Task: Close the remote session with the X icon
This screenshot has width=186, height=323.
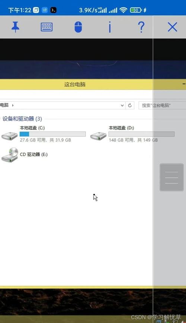Action: pos(172,27)
